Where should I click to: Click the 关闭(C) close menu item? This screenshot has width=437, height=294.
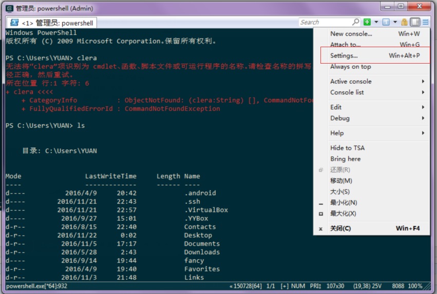(340, 228)
